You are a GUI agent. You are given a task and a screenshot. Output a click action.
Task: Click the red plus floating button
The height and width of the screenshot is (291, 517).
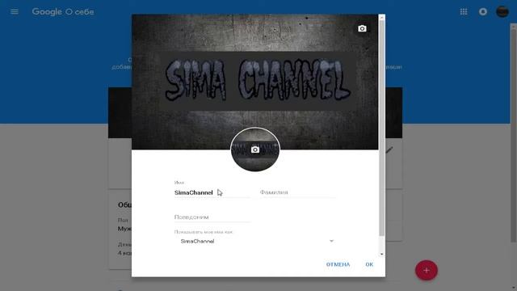point(427,270)
